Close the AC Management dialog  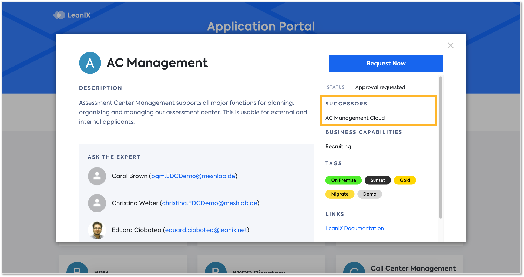tap(451, 45)
